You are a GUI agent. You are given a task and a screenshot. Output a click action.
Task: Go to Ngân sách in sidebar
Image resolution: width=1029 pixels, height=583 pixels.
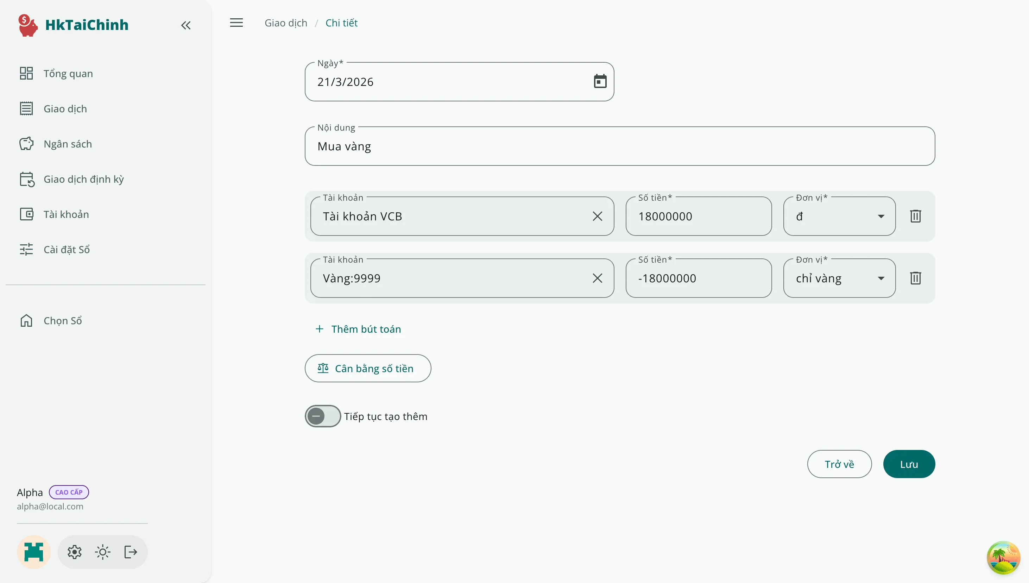click(67, 144)
